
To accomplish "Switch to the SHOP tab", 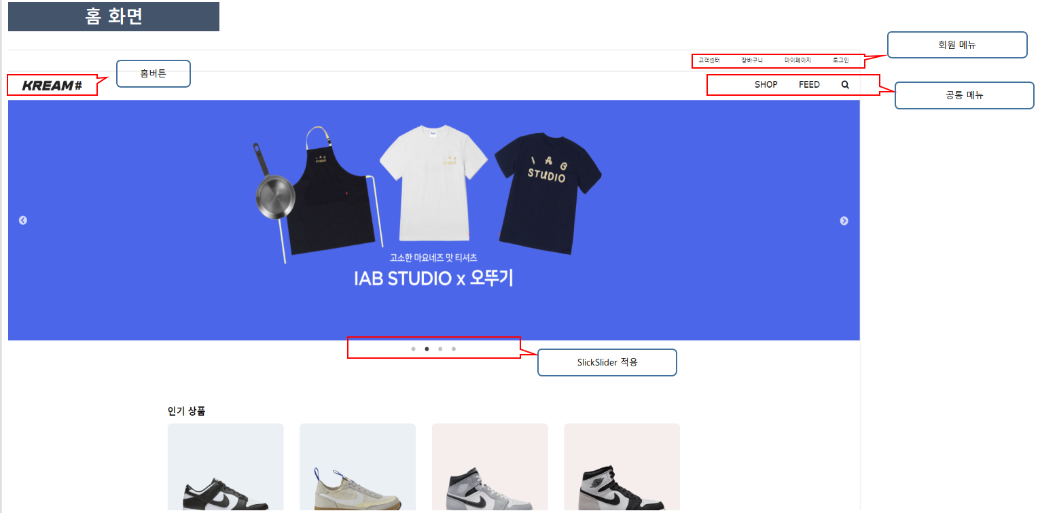I will point(766,84).
